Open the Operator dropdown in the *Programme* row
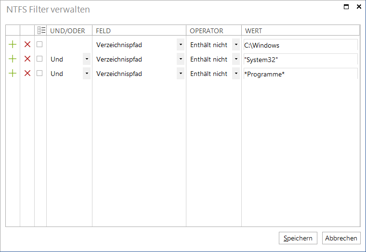The width and height of the screenshot is (366, 252). [x=236, y=74]
